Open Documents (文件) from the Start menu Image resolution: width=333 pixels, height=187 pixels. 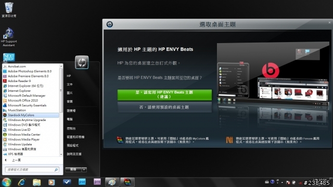70,84
